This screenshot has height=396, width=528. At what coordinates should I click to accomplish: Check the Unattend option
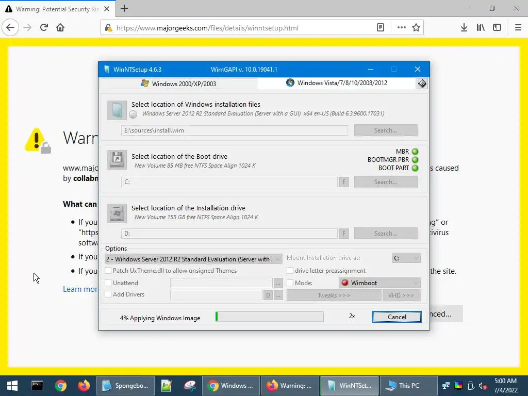click(x=108, y=283)
